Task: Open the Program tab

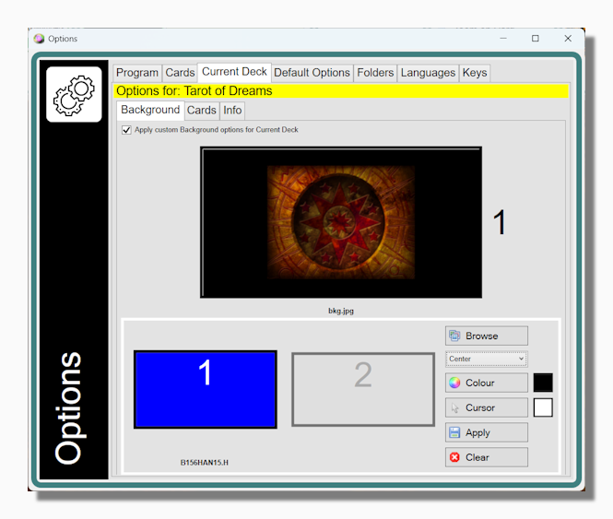Action: tap(137, 73)
